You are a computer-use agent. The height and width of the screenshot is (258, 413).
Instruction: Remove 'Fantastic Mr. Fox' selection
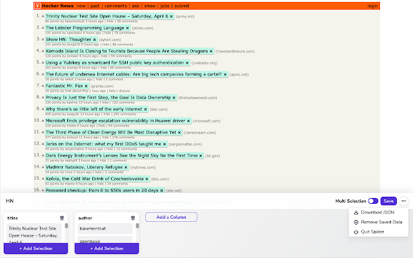click(86, 86)
